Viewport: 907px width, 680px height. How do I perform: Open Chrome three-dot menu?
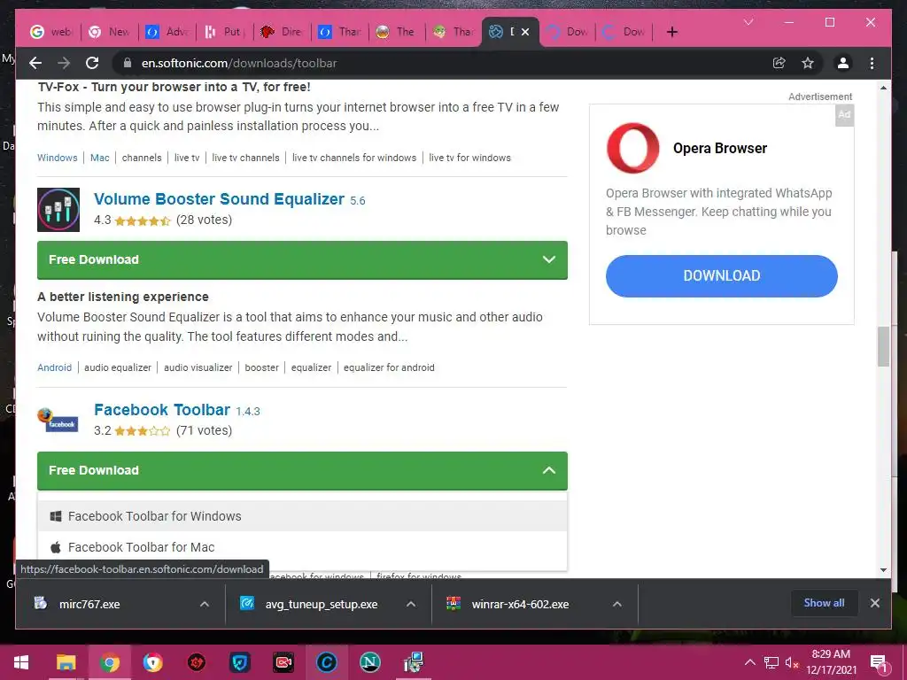872,63
